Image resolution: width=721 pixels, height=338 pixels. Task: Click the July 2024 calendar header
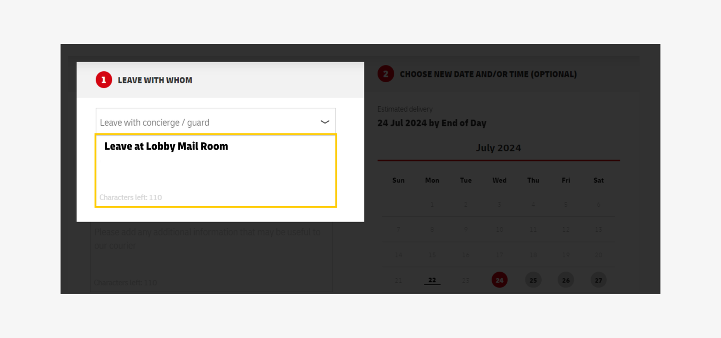coord(498,148)
